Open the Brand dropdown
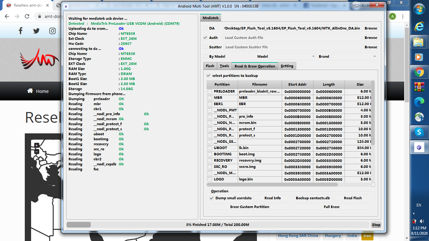The image size is (429, 241). 355,56
